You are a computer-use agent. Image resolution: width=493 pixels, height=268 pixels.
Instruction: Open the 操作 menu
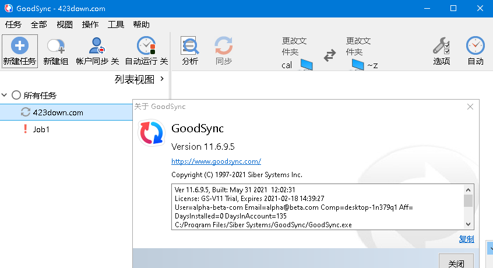[90, 24]
